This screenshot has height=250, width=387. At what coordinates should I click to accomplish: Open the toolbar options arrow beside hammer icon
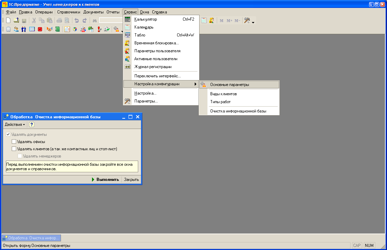[253, 22]
